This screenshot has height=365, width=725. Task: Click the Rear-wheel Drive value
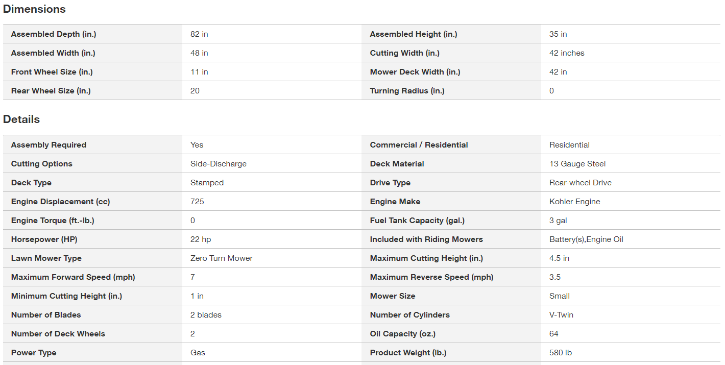581,183
